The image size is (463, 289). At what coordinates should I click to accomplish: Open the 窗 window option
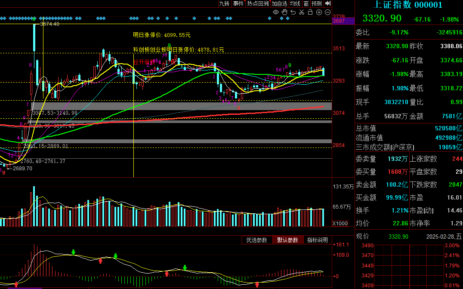pyautogui.click(x=306, y=3)
